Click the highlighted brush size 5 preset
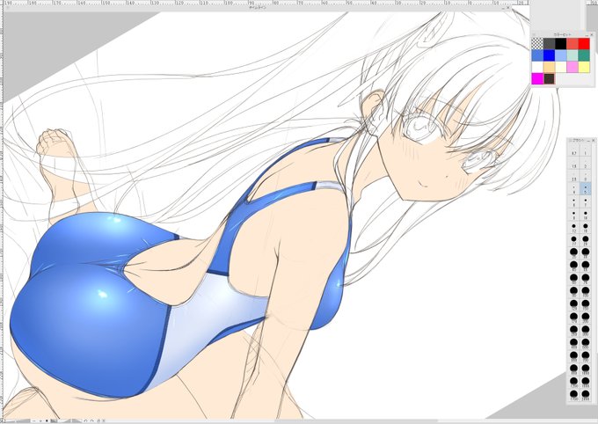The image size is (598, 424). [x=586, y=189]
